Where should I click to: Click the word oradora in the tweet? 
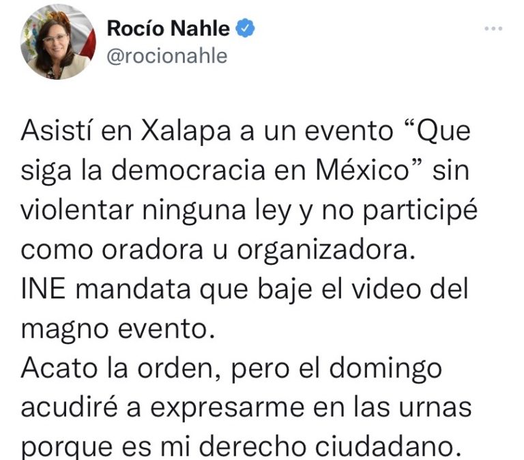(152, 249)
